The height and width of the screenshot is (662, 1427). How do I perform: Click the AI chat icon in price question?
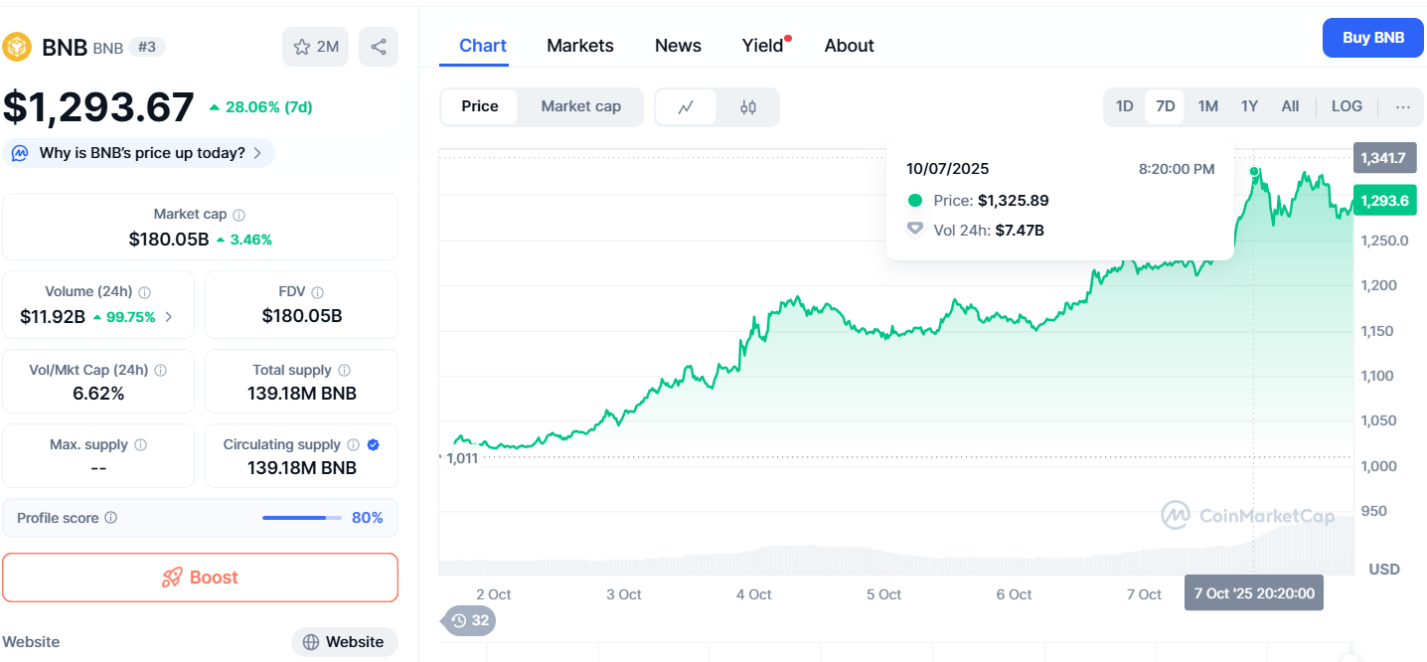pyautogui.click(x=20, y=153)
